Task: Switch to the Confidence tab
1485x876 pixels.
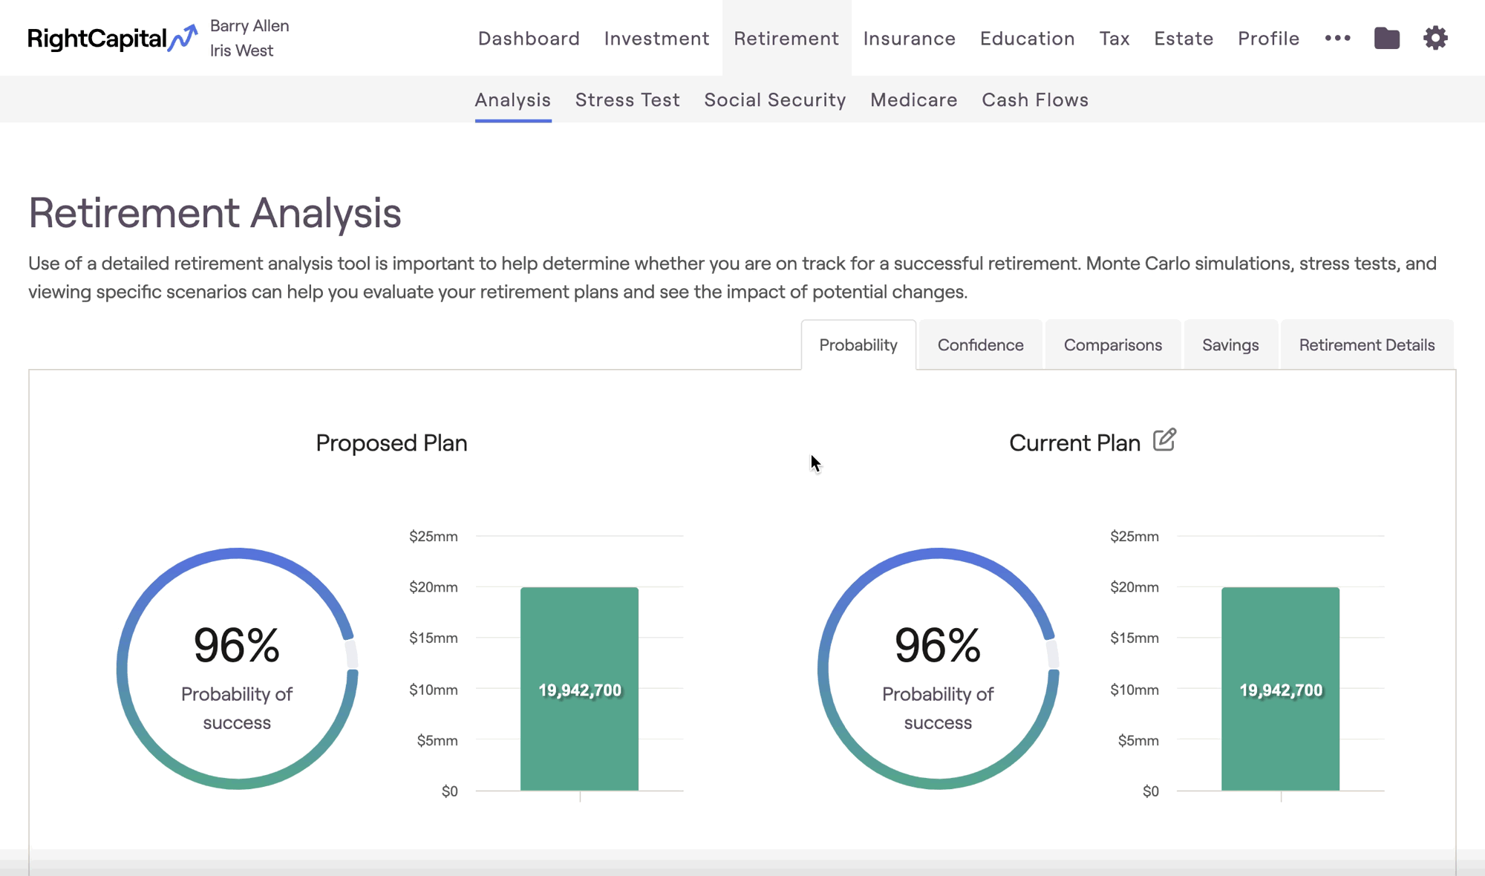Action: [x=980, y=345]
